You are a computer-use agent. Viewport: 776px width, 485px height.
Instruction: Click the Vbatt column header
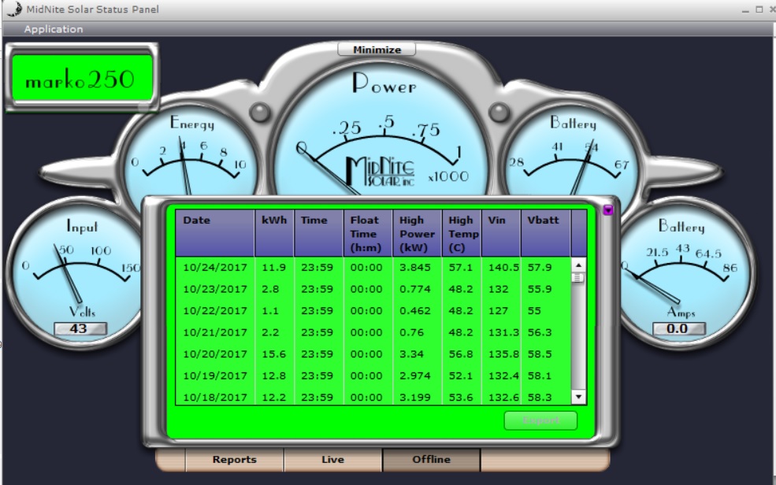coord(545,233)
